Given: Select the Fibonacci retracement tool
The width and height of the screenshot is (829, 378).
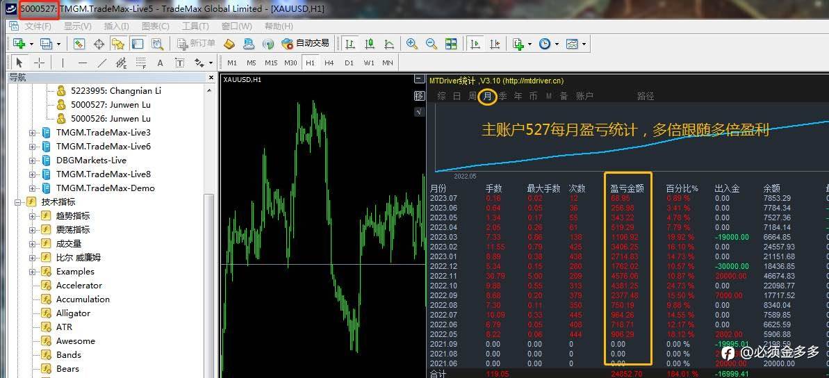Looking at the screenshot, I should [x=140, y=63].
